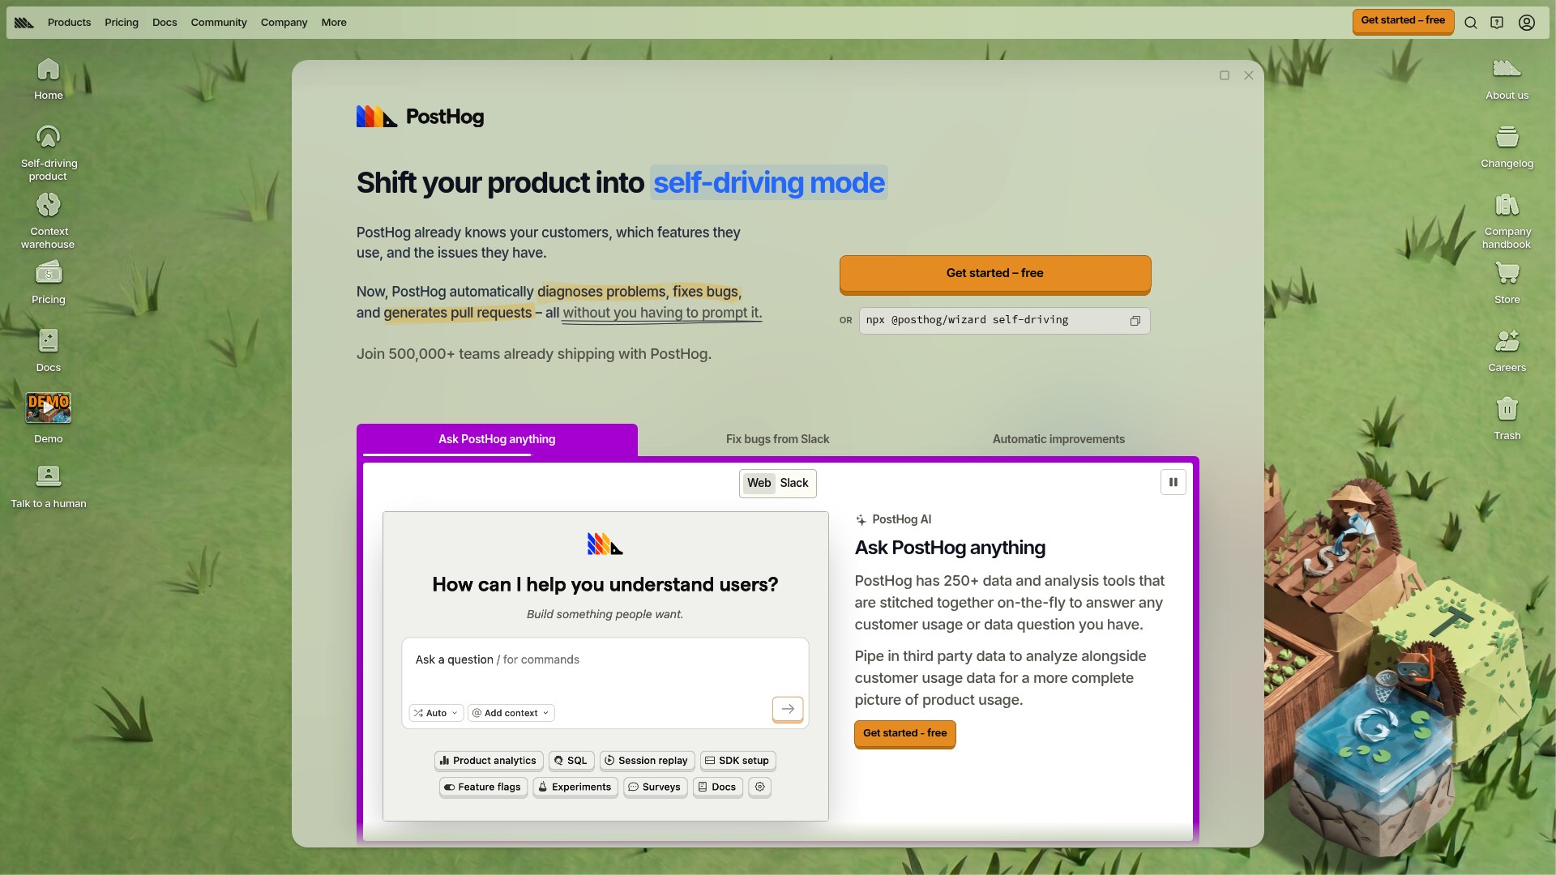Open the Context warehouse desktop icon
This screenshot has width=1556, height=875.
[49, 220]
